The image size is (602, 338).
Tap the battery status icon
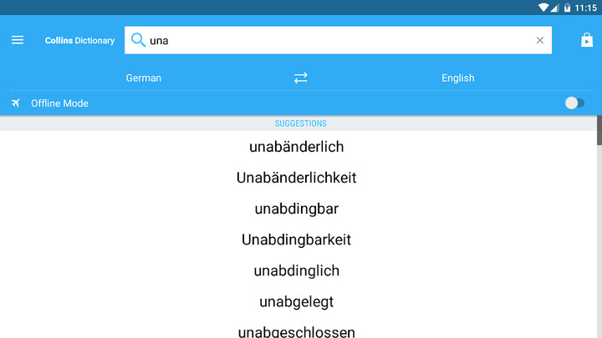[x=567, y=8]
